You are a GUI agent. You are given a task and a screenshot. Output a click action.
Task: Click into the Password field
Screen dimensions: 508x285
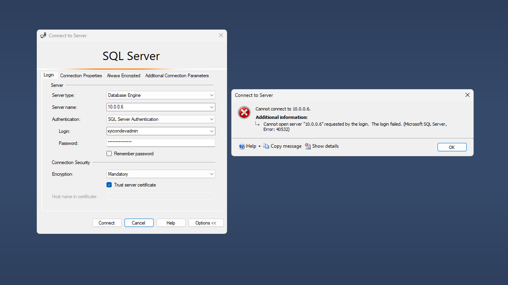(x=161, y=143)
